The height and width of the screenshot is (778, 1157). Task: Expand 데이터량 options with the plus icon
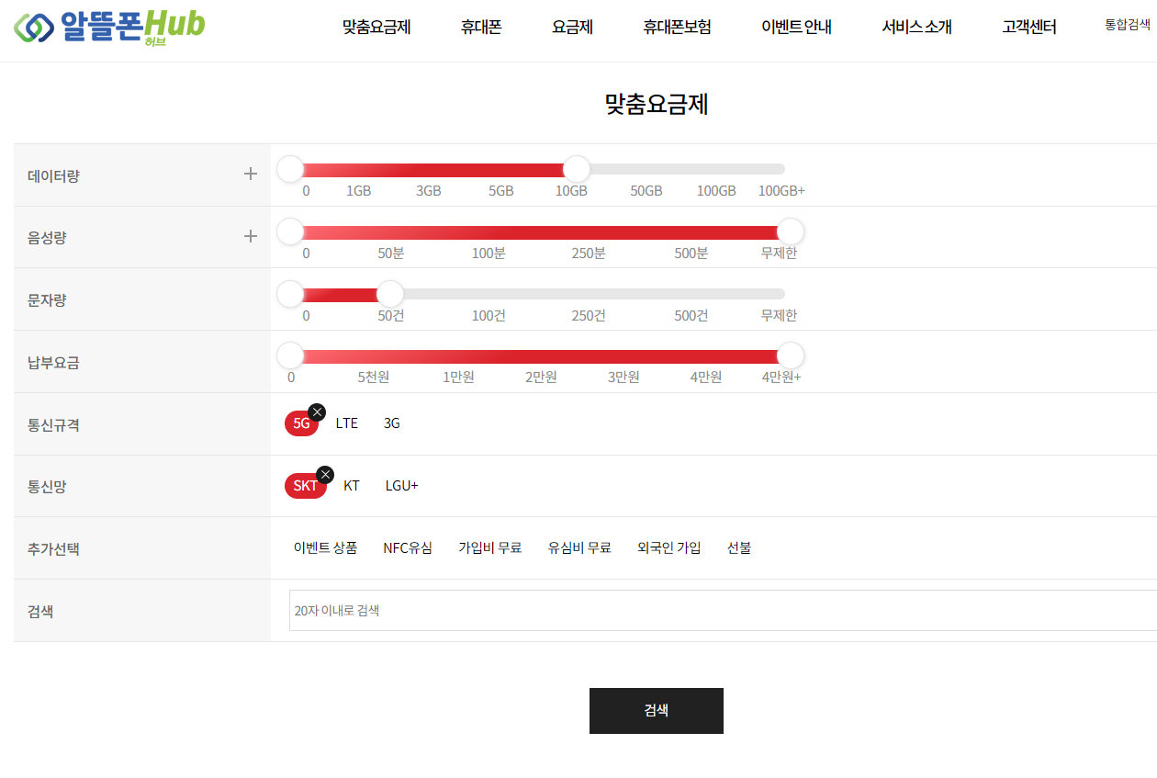[250, 174]
